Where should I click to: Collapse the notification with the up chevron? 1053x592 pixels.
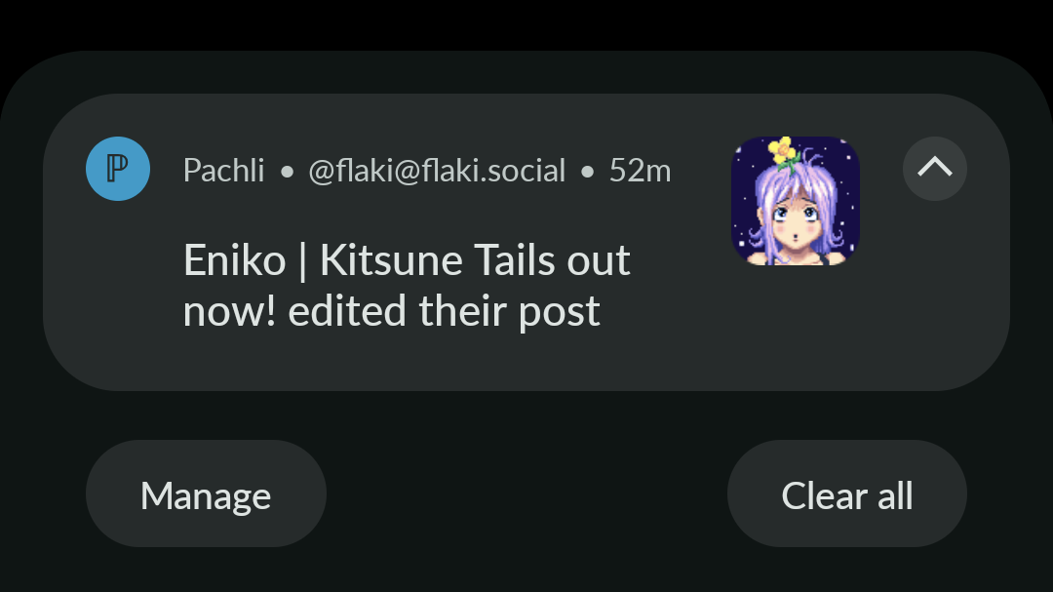[x=934, y=169]
